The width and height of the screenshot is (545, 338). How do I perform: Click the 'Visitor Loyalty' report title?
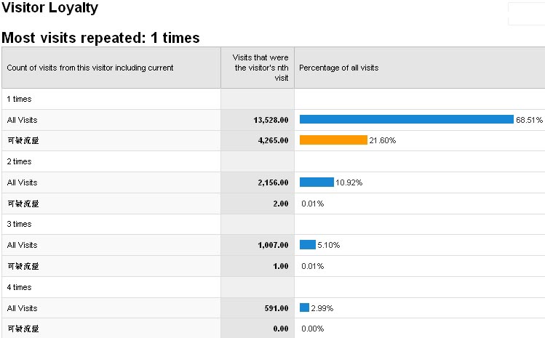point(50,9)
